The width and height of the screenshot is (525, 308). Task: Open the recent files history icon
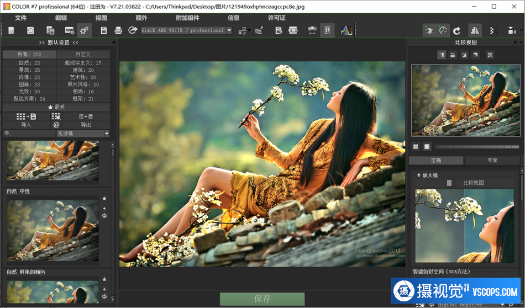pyautogui.click(x=30, y=30)
